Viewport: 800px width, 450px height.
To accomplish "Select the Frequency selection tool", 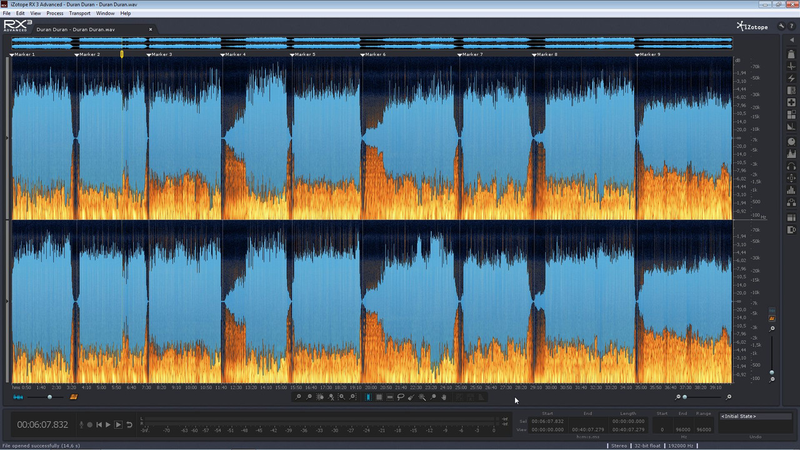I will pyautogui.click(x=389, y=397).
